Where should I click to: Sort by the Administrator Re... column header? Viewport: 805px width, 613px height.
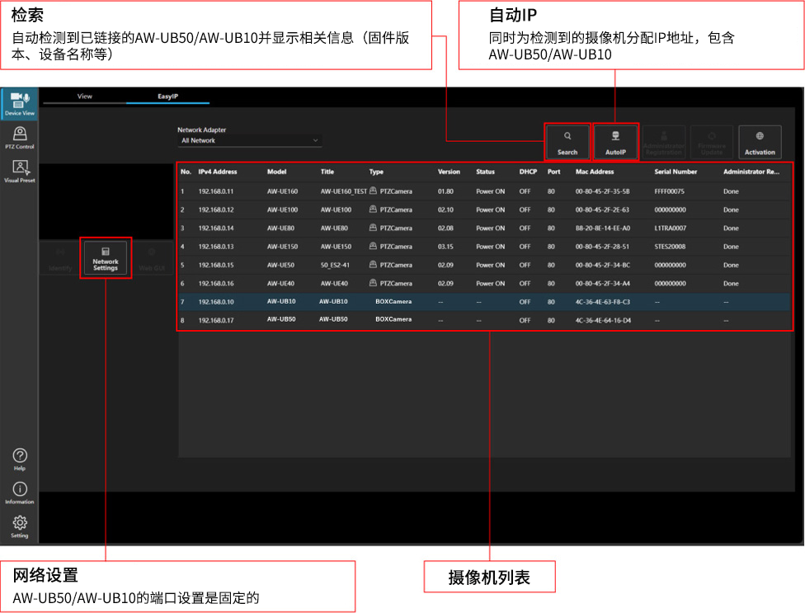751,172
